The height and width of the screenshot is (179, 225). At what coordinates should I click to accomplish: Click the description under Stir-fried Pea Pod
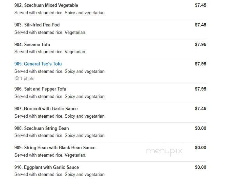coord(50,32)
